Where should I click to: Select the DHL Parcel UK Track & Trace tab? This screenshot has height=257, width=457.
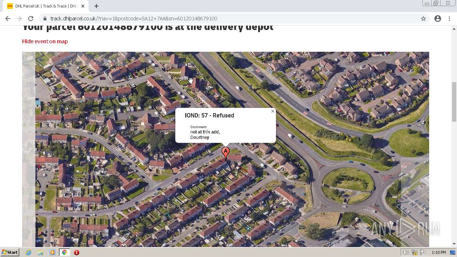point(46,6)
